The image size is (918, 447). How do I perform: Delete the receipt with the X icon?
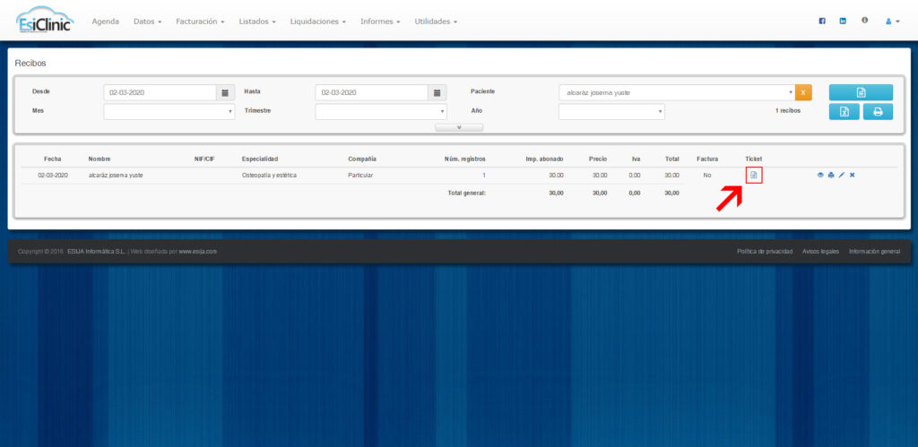point(852,175)
